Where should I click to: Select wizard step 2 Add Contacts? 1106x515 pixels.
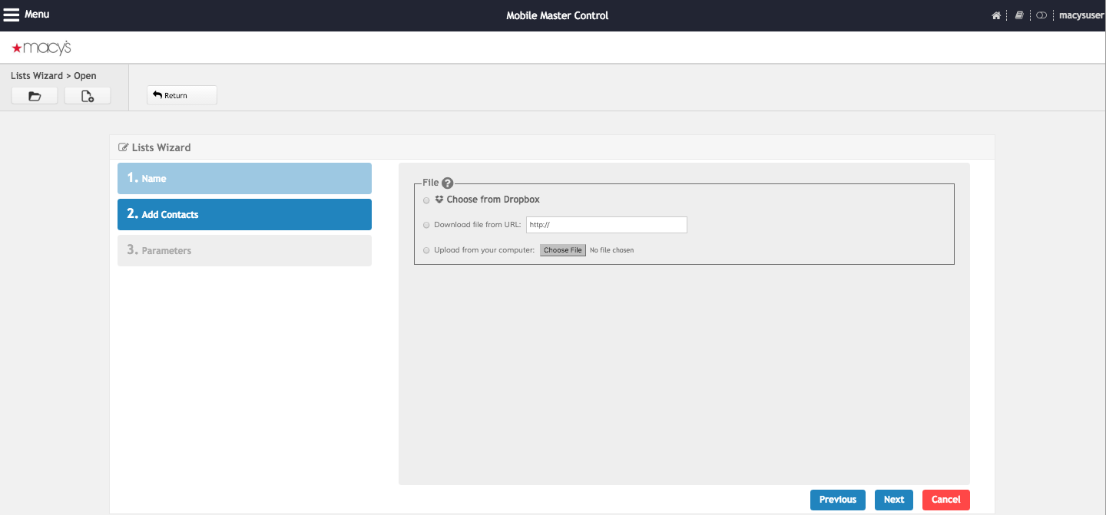click(x=244, y=215)
